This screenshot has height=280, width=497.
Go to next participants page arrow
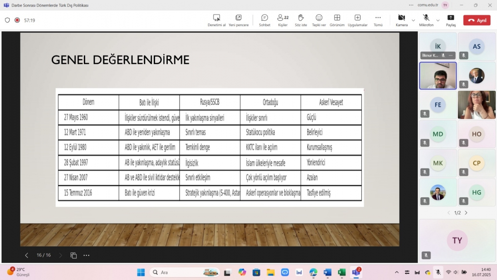tap(466, 213)
